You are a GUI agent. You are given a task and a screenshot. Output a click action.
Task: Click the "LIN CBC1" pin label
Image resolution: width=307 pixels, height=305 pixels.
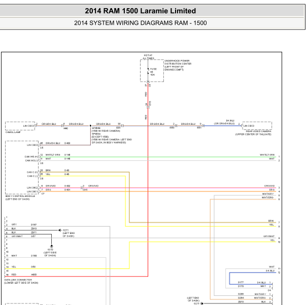click(x=32, y=191)
